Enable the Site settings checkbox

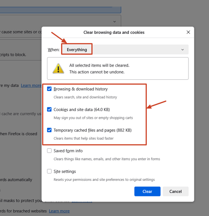[49, 171]
